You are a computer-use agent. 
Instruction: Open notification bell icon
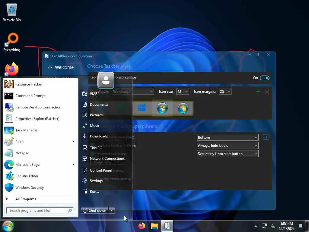pos(300,226)
